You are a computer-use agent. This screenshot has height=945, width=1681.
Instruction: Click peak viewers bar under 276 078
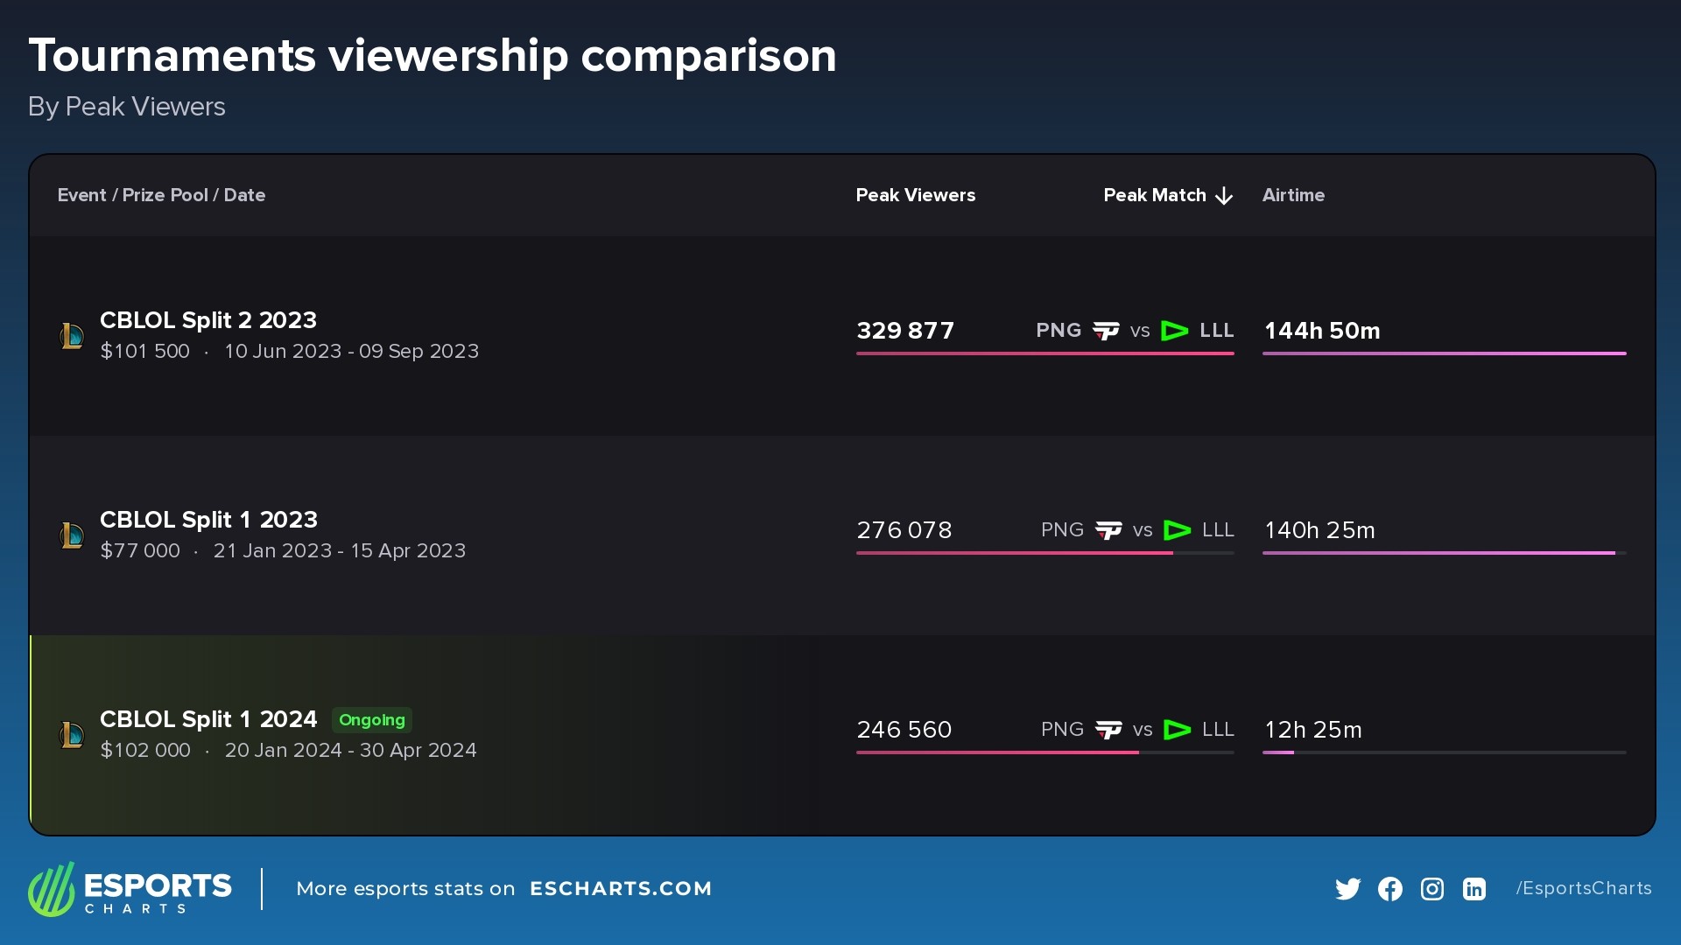pos(1044,553)
